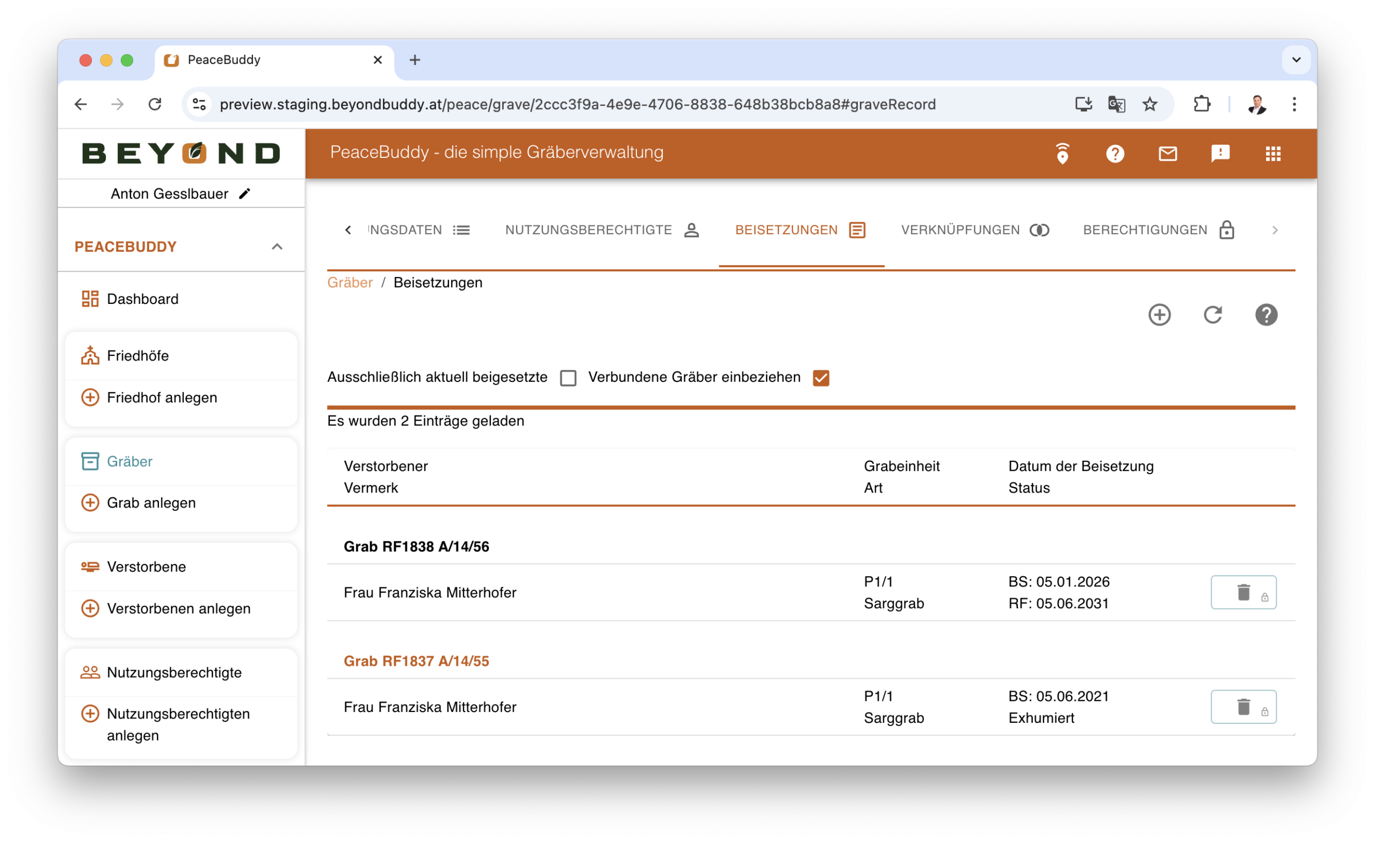Viewport: 1375px width, 842px height.
Task: Edit user name with pencil icon
Action: pos(244,194)
